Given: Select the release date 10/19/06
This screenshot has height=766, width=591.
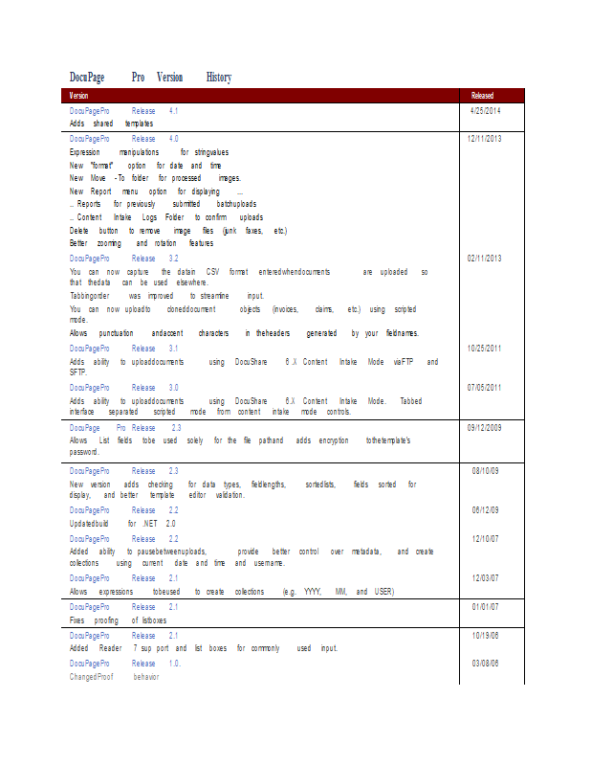Looking at the screenshot, I should 485,636.
